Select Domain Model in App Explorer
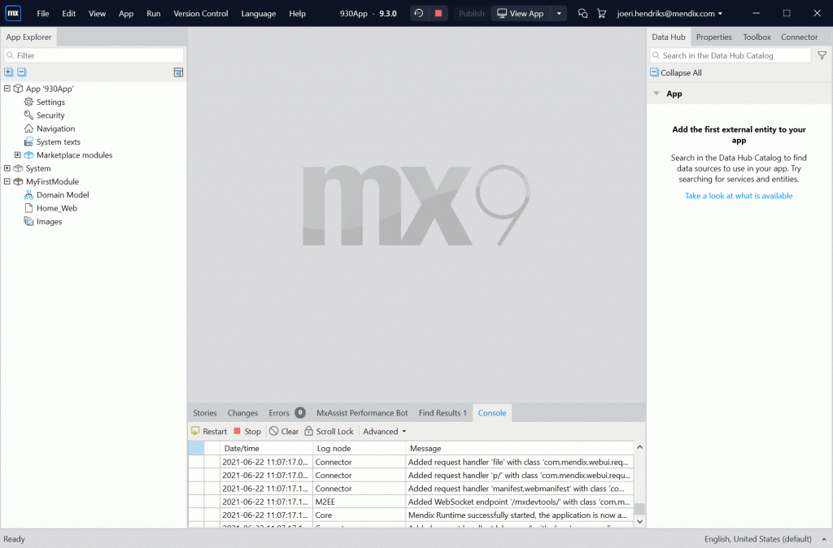 [x=62, y=195]
